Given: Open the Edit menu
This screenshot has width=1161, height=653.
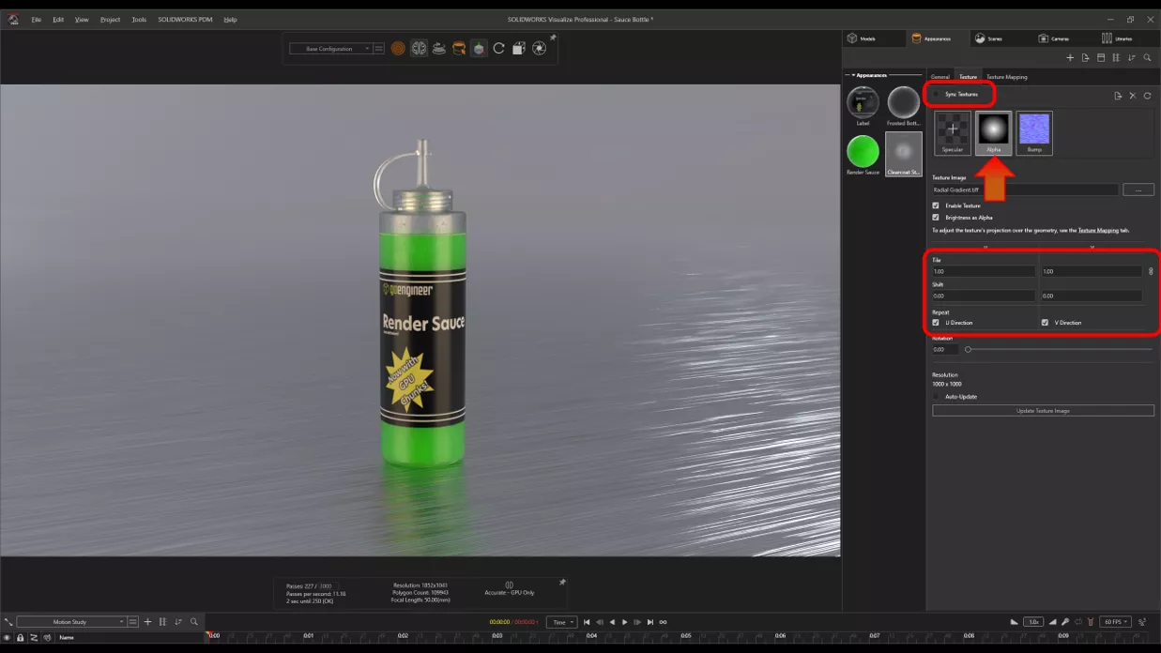Looking at the screenshot, I should [58, 20].
